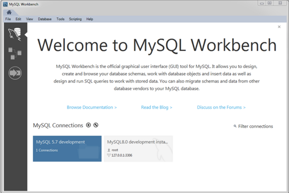The width and height of the screenshot is (289, 193).
Task: Click the Home tab icon
Action: coord(9,12)
